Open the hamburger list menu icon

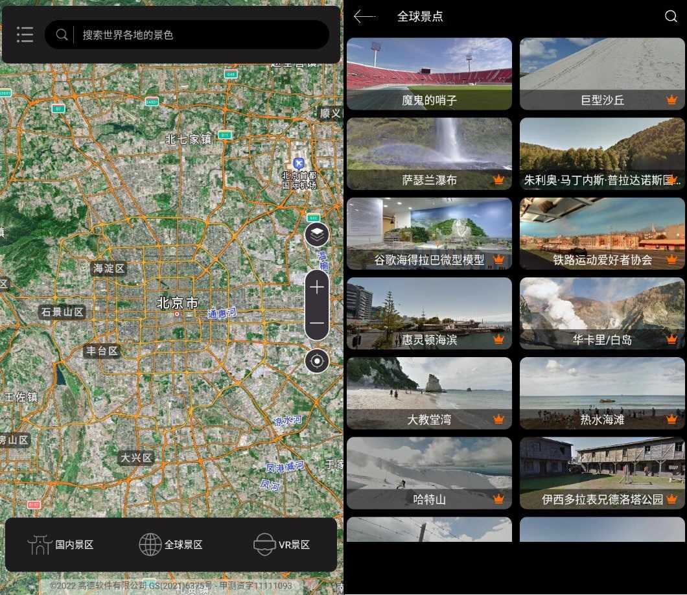[25, 34]
